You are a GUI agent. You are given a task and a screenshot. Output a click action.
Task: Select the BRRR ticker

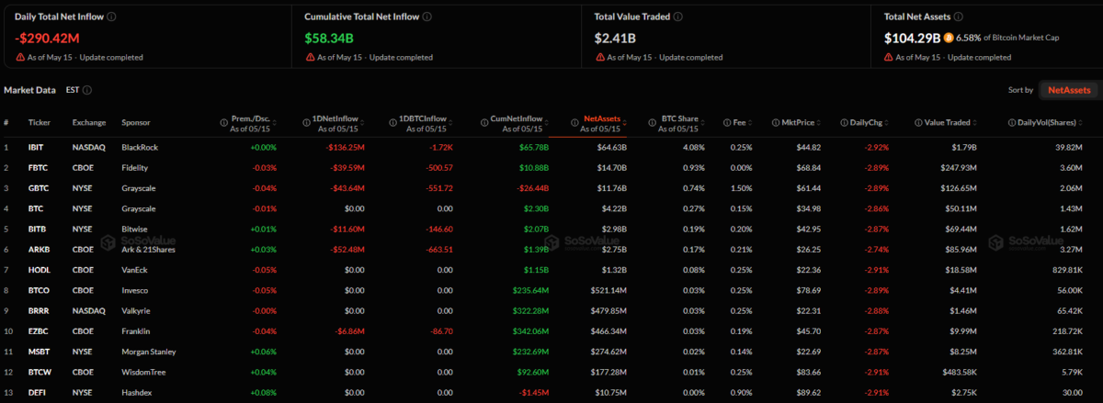40,310
